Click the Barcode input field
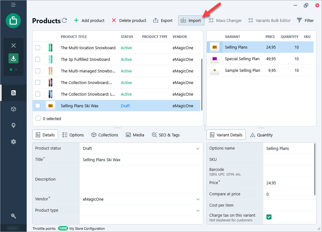 point(288,171)
